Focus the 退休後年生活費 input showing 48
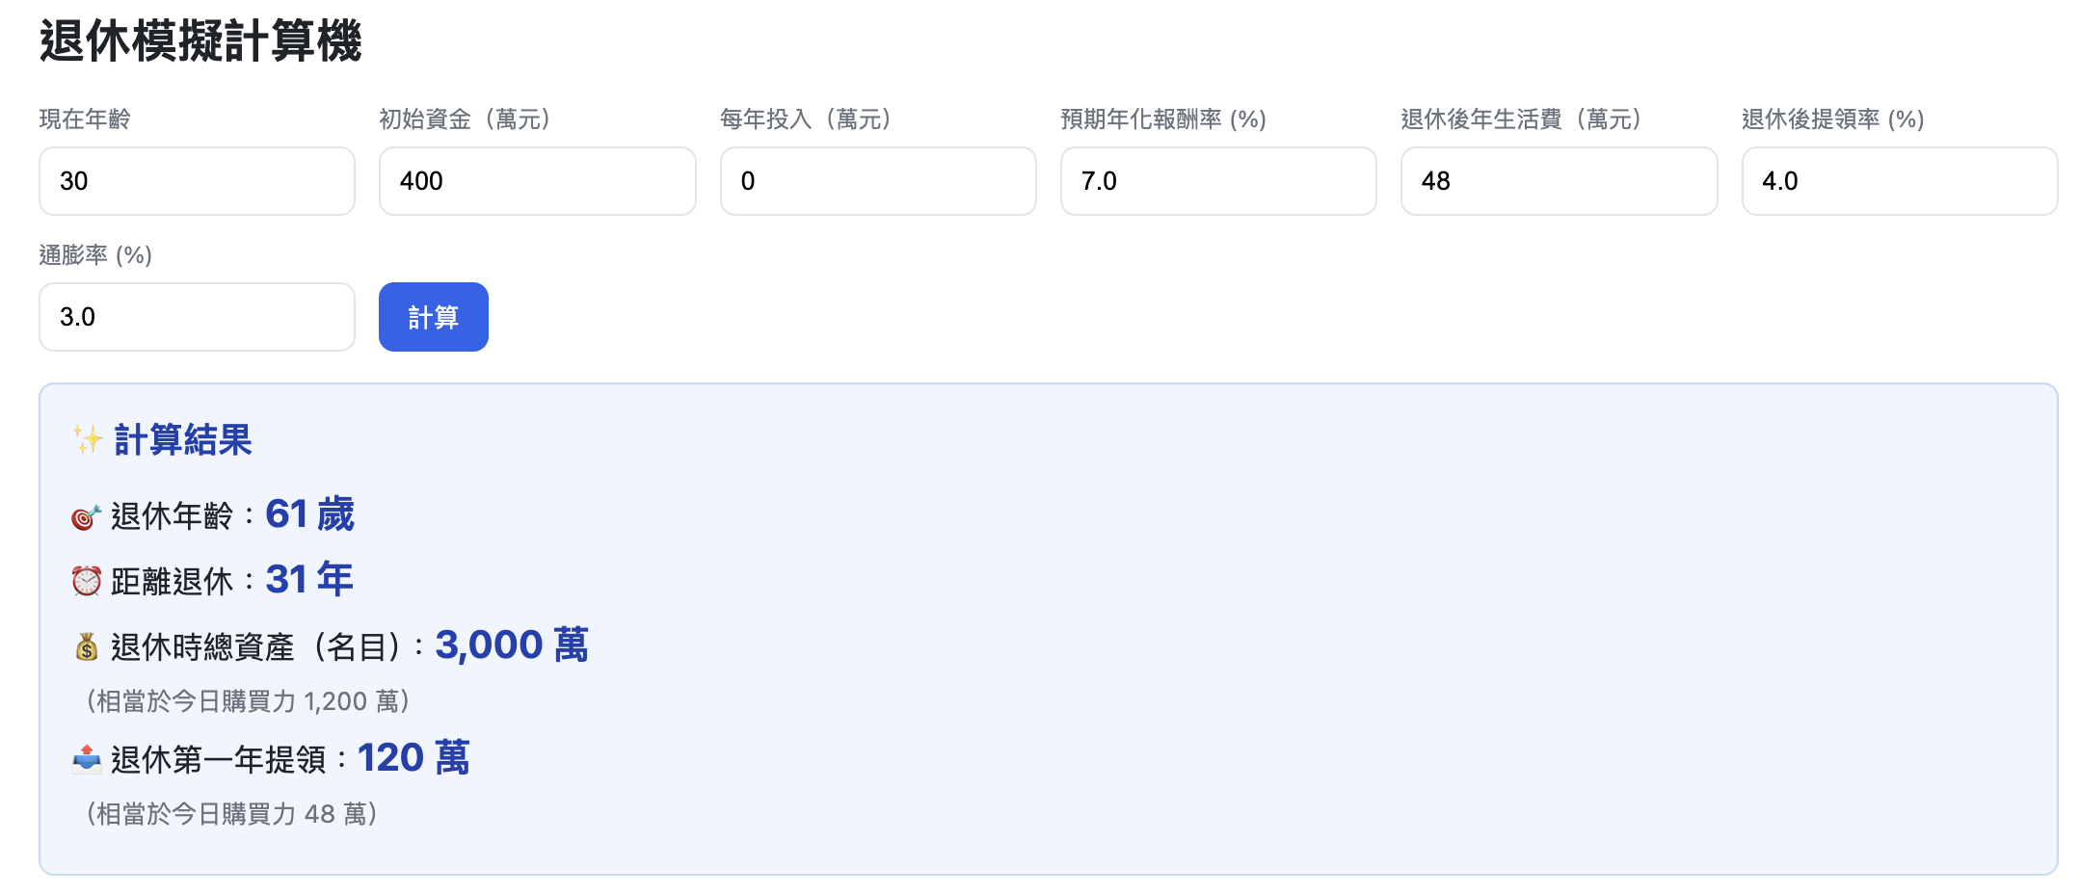 click(1559, 181)
